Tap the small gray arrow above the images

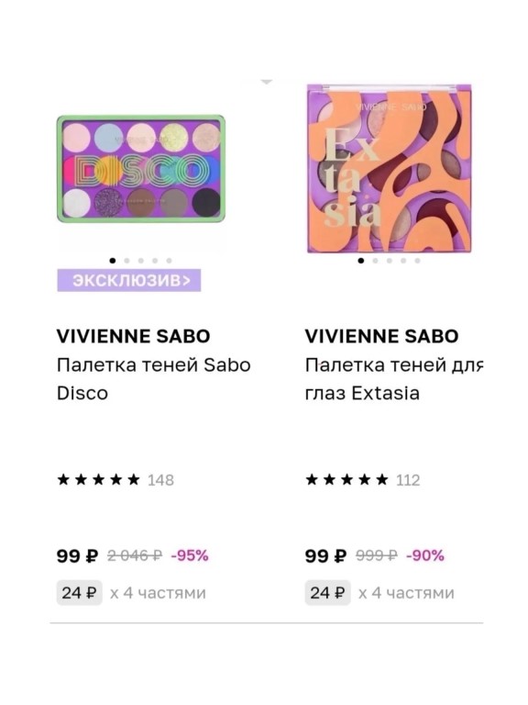(x=266, y=83)
